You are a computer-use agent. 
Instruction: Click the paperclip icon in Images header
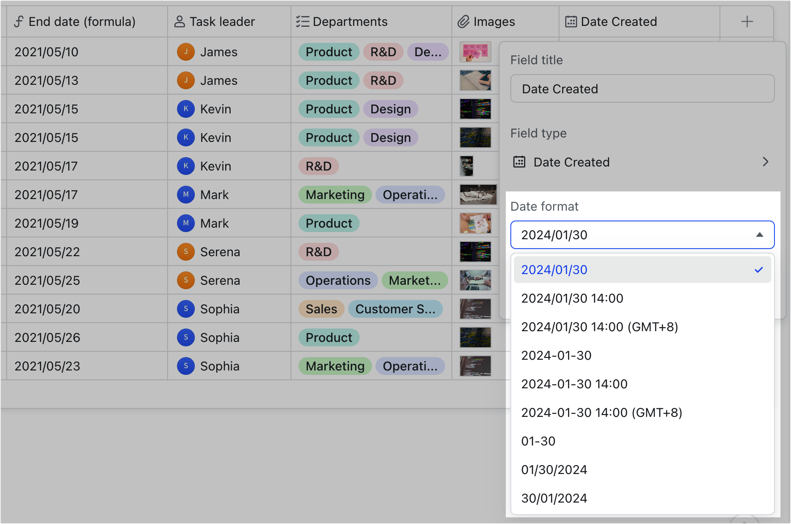pos(463,21)
